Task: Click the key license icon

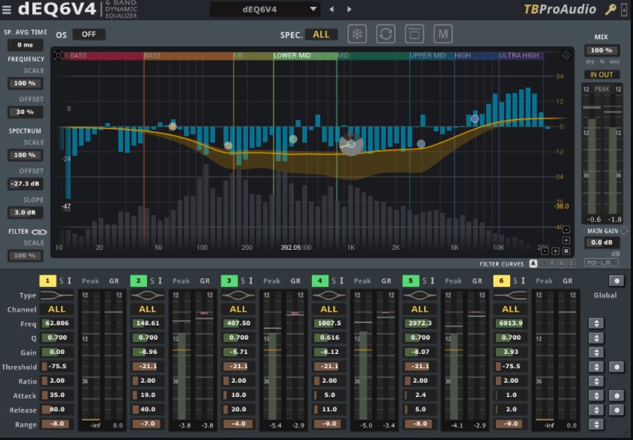Action: (x=610, y=9)
